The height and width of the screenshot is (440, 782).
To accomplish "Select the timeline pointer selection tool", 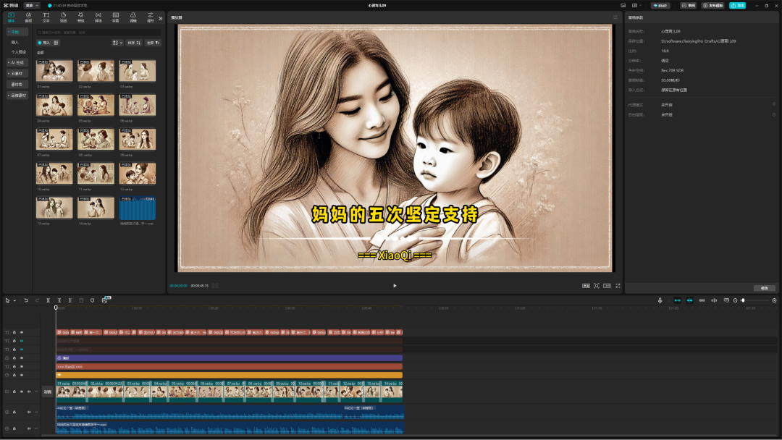I will click(7, 300).
